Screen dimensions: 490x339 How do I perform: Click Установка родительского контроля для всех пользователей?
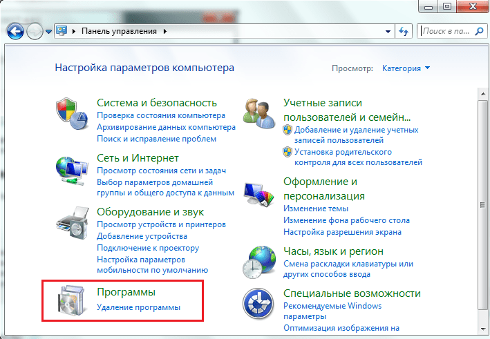pos(358,157)
